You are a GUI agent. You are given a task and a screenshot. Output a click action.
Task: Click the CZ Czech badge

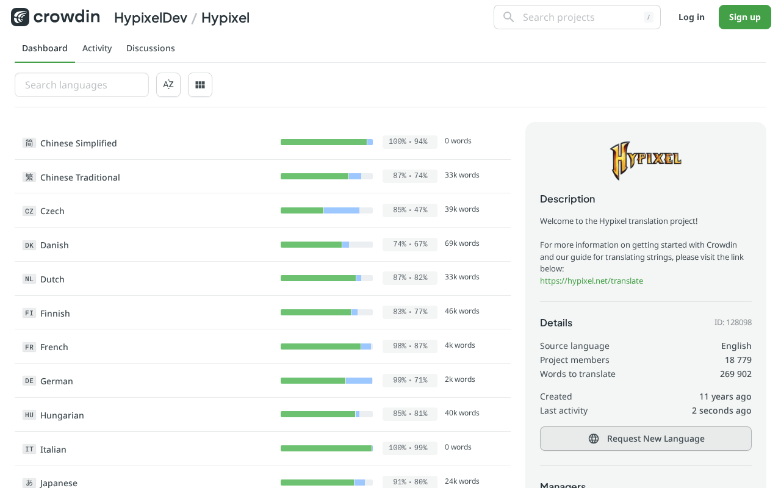click(x=29, y=211)
